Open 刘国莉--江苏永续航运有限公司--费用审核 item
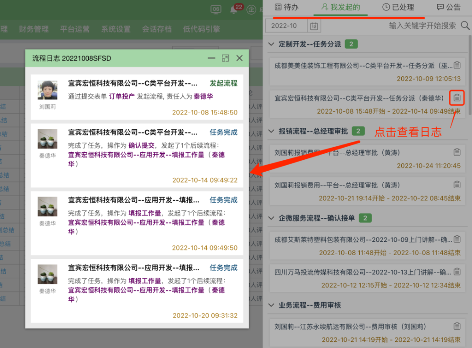The width and height of the screenshot is (472, 348). point(368,333)
